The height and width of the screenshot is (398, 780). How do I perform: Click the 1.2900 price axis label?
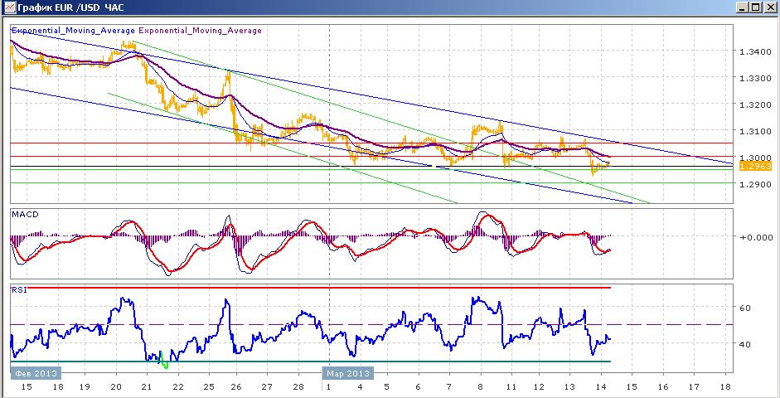(x=755, y=184)
